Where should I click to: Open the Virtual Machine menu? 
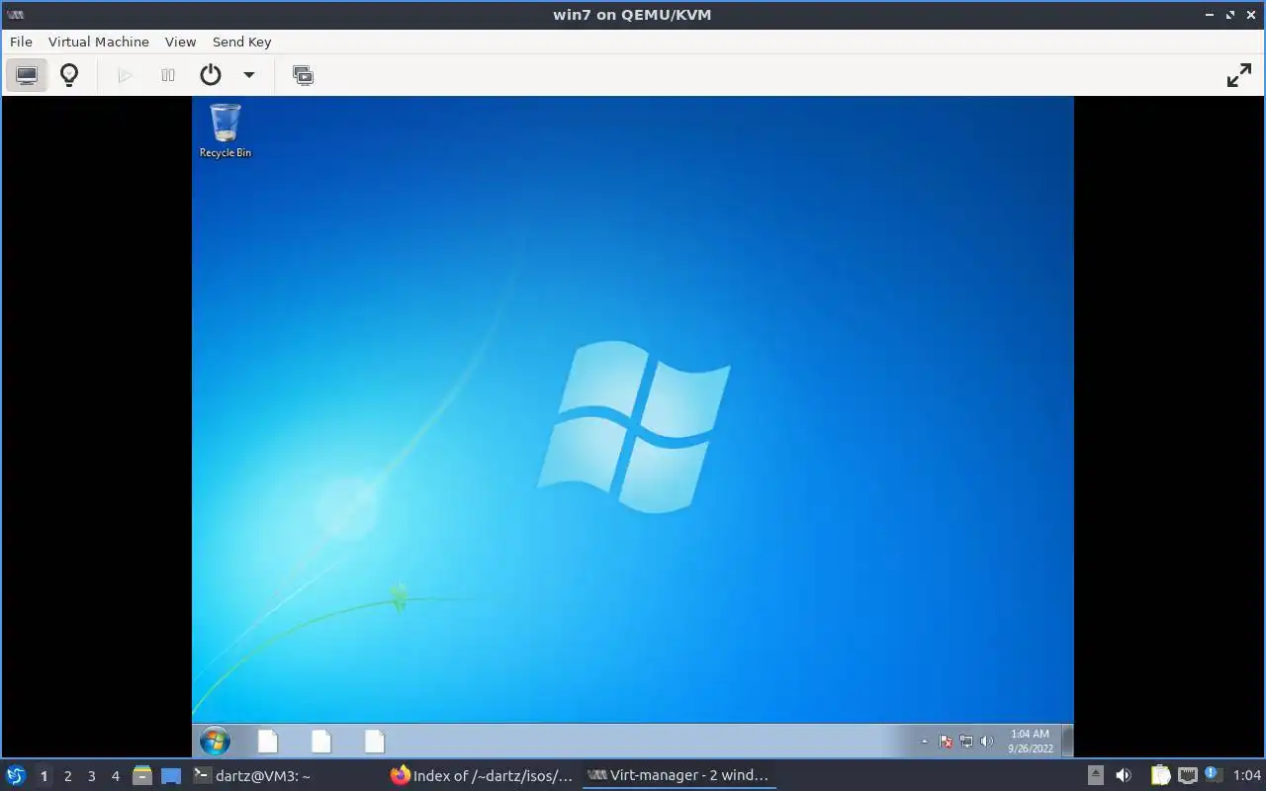[x=99, y=42]
